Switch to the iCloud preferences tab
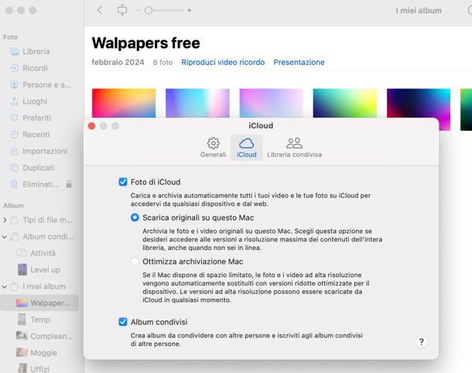The height and width of the screenshot is (373, 472). click(x=246, y=148)
